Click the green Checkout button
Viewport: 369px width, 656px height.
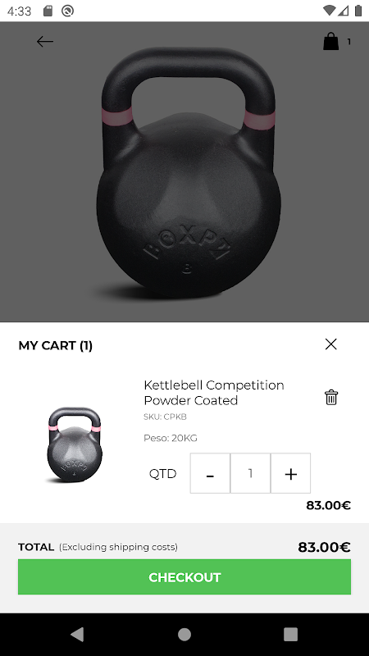pyautogui.click(x=184, y=577)
